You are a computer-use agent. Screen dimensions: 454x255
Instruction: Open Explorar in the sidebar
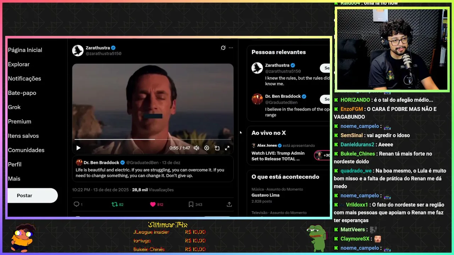[x=19, y=64]
